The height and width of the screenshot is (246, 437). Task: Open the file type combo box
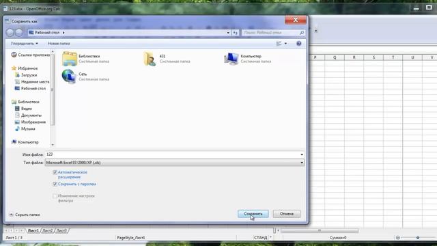click(x=175, y=163)
